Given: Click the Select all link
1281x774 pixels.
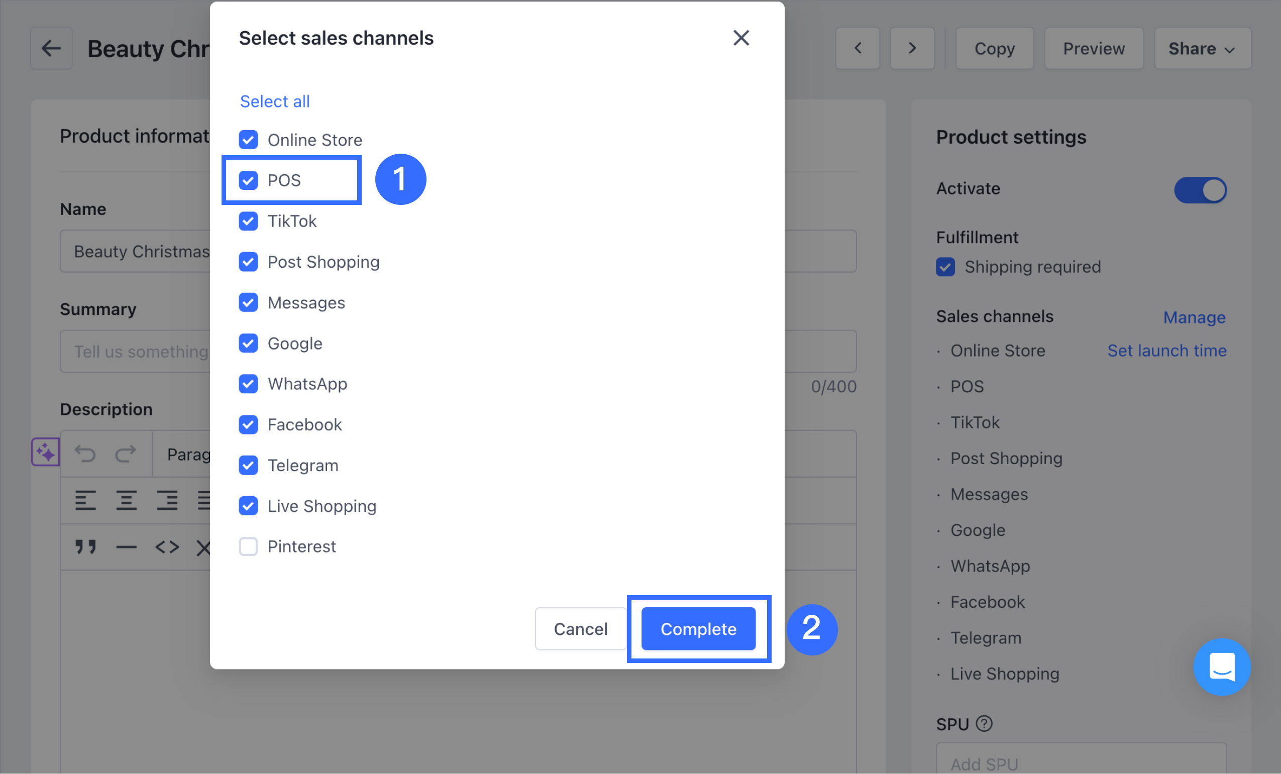Looking at the screenshot, I should click(274, 101).
